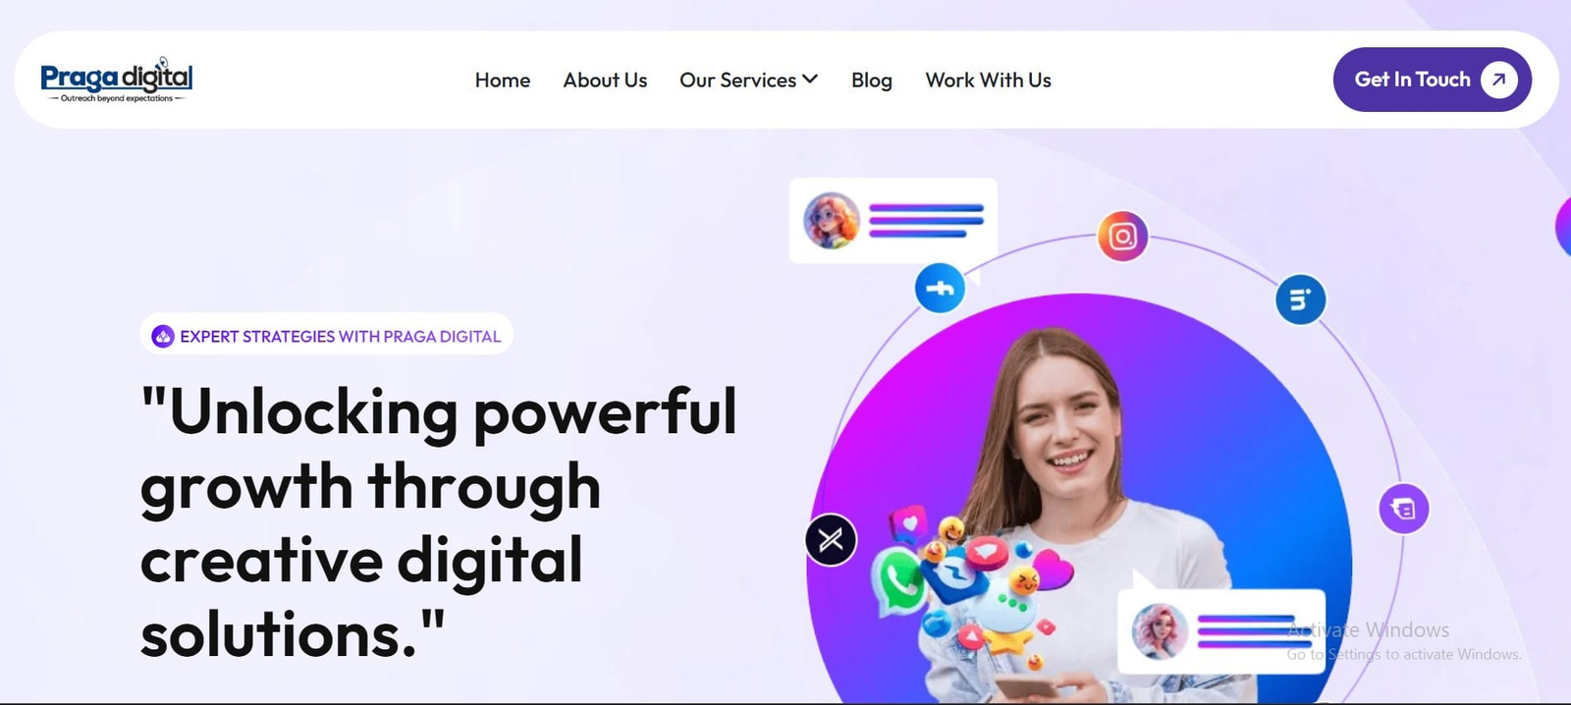Image resolution: width=1571 pixels, height=705 pixels.
Task: Click the Get In Touch button
Action: coord(1432,80)
